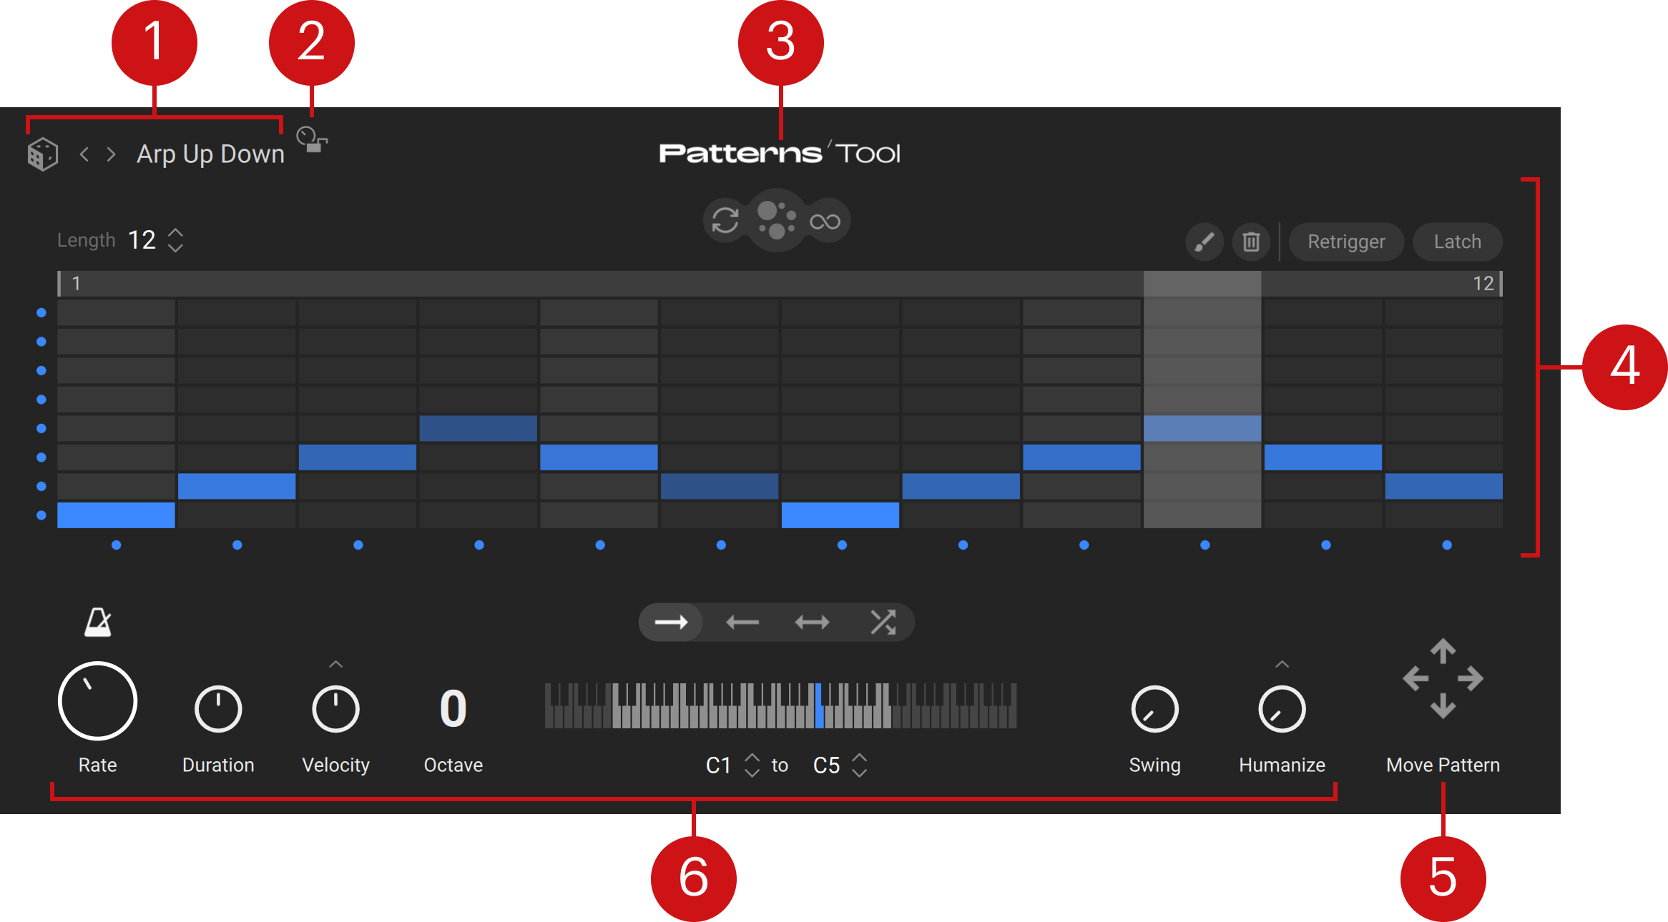Click the lock icon beside Arp Up Down
Viewport: 1668px width, 922px height.
(313, 140)
